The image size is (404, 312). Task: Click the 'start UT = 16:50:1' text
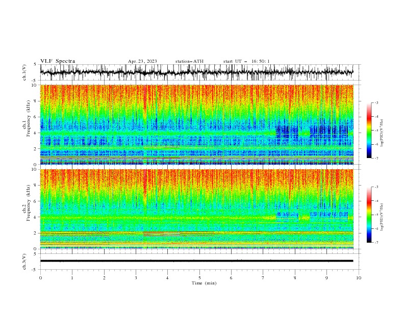[246, 61]
